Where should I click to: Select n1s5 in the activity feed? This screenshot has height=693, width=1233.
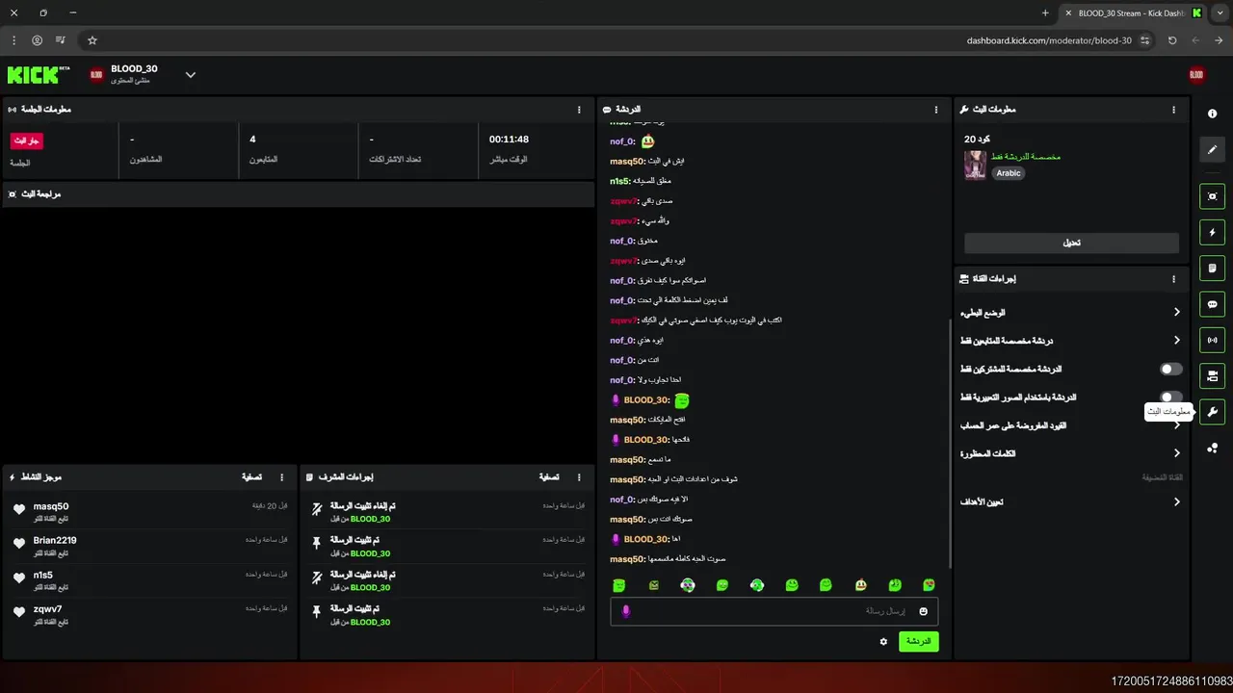pyautogui.click(x=42, y=575)
